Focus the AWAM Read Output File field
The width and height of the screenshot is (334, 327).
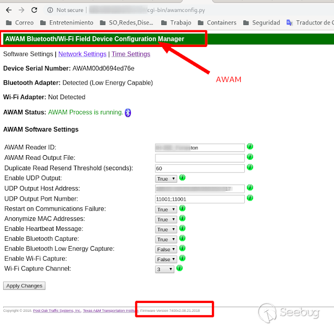point(200,158)
